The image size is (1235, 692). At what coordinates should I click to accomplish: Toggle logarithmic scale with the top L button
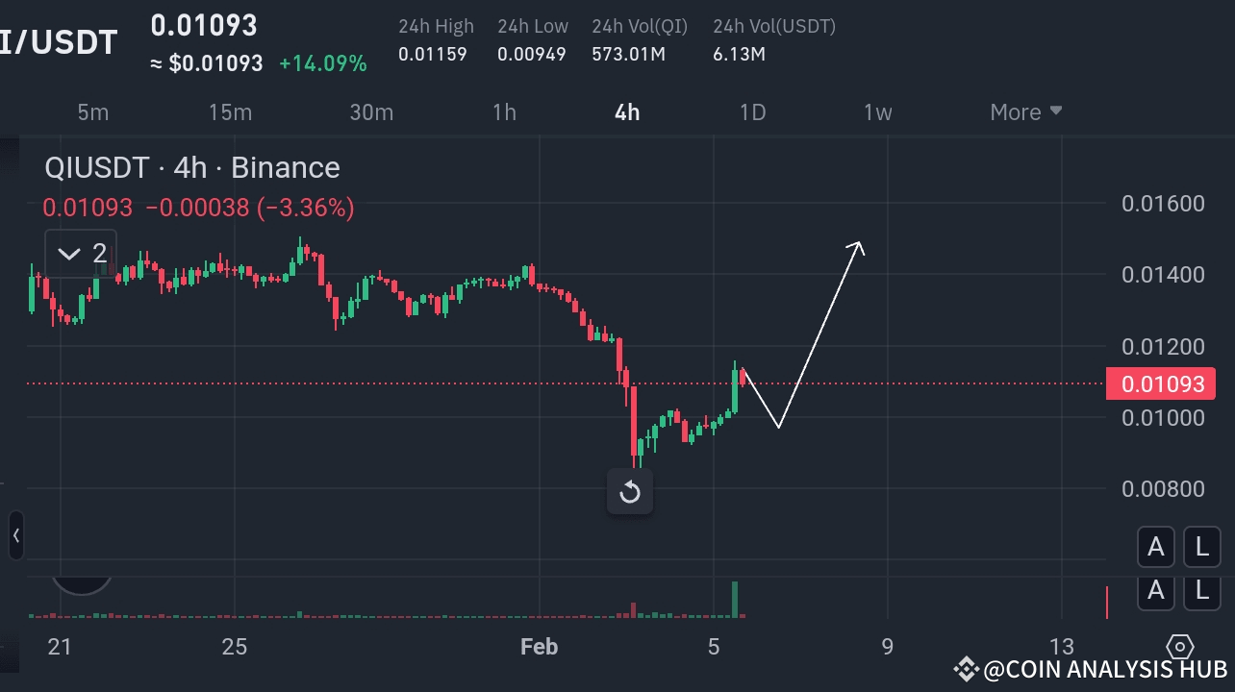tap(1201, 546)
